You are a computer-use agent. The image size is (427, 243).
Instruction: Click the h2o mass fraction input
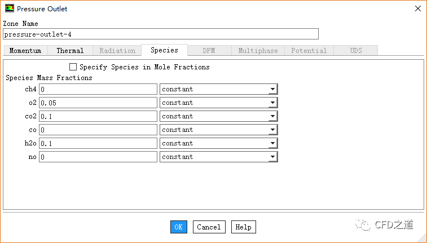[98, 143]
